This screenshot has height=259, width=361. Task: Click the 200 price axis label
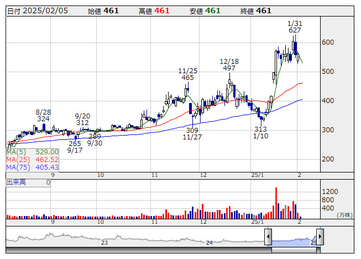[328, 159]
